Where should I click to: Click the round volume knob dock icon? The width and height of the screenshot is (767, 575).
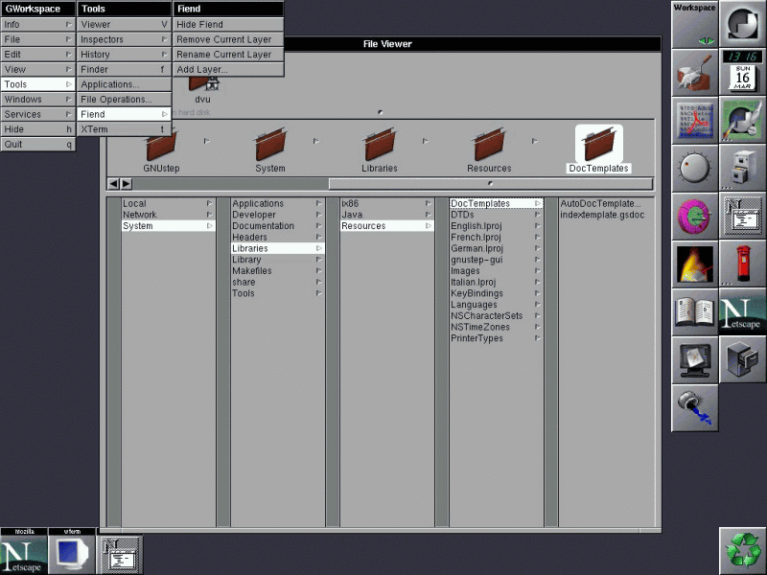(694, 169)
